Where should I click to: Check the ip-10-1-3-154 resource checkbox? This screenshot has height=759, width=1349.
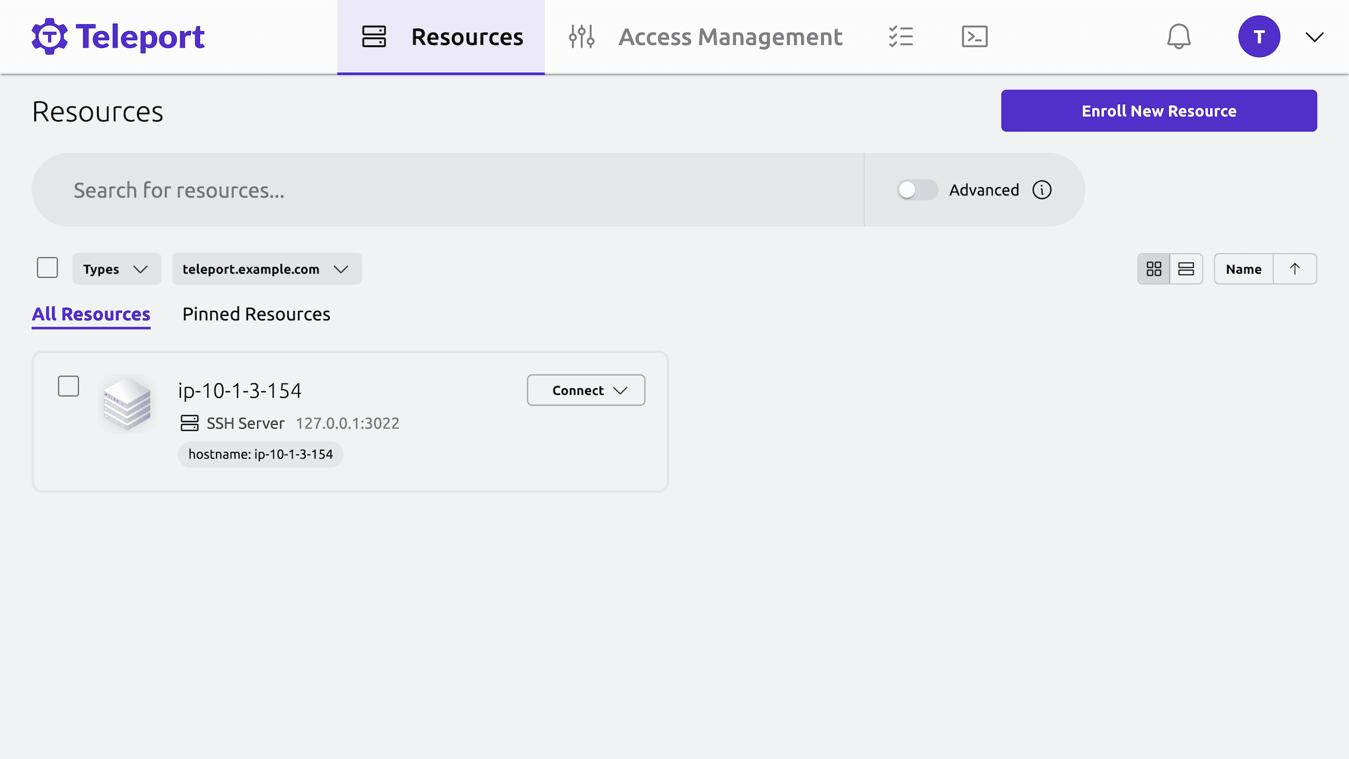tap(69, 385)
